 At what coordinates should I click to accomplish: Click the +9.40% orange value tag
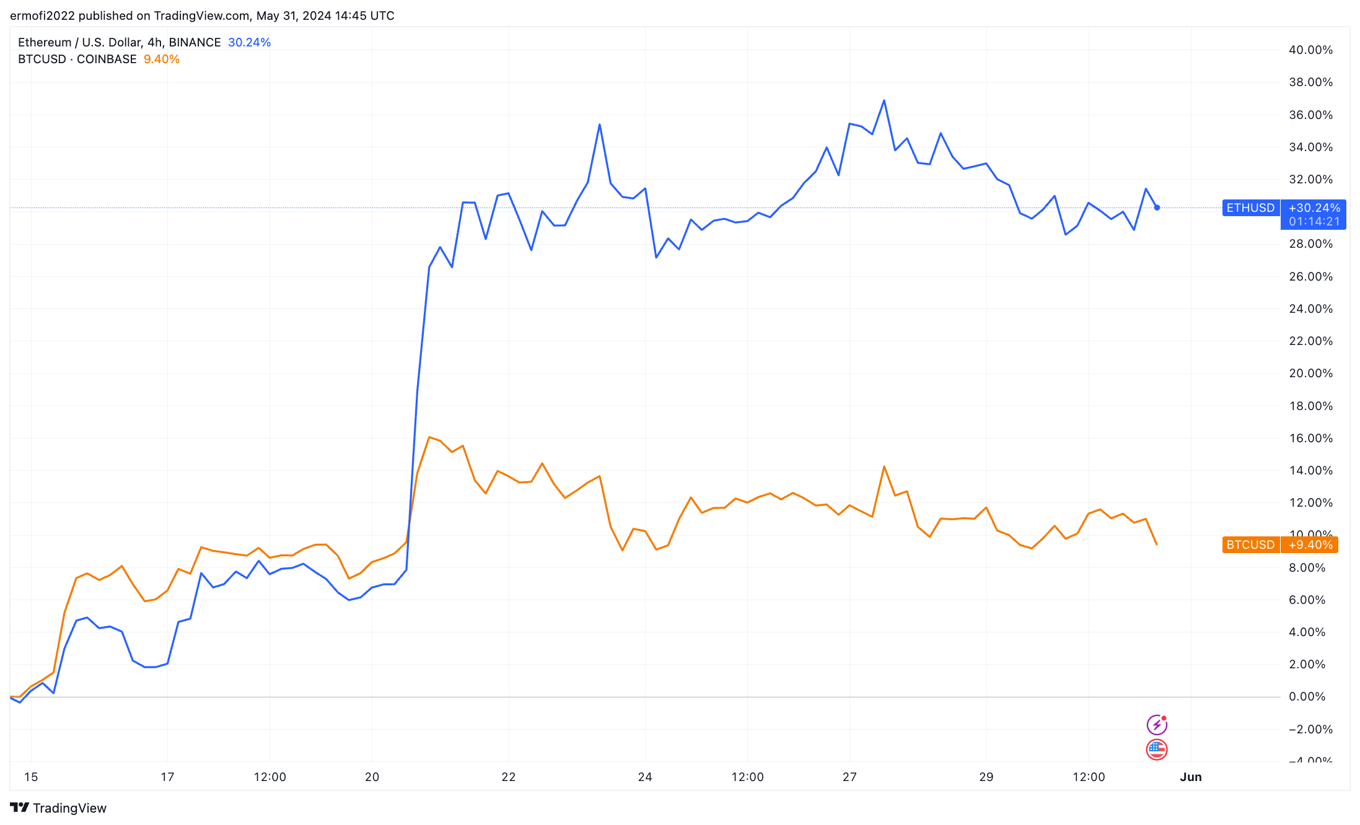1310,544
